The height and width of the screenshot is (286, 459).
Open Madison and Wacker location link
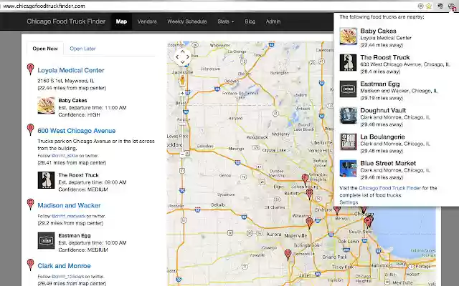click(69, 205)
